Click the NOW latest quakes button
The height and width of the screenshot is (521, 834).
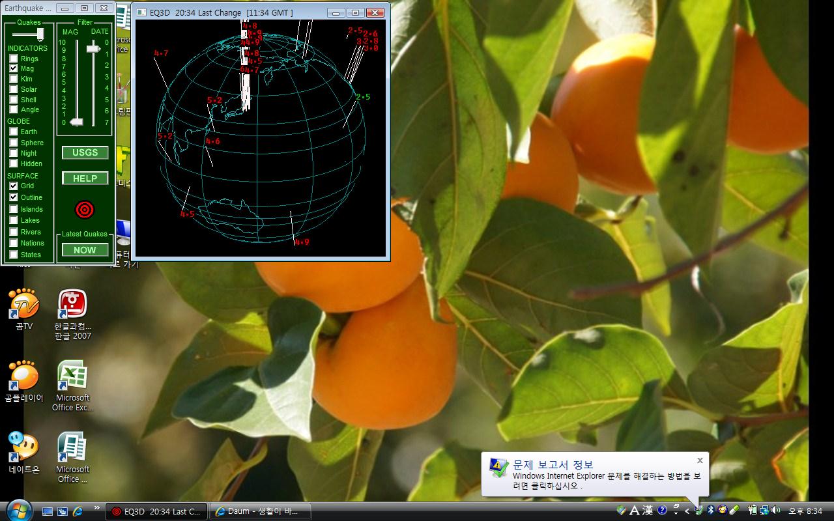point(85,250)
